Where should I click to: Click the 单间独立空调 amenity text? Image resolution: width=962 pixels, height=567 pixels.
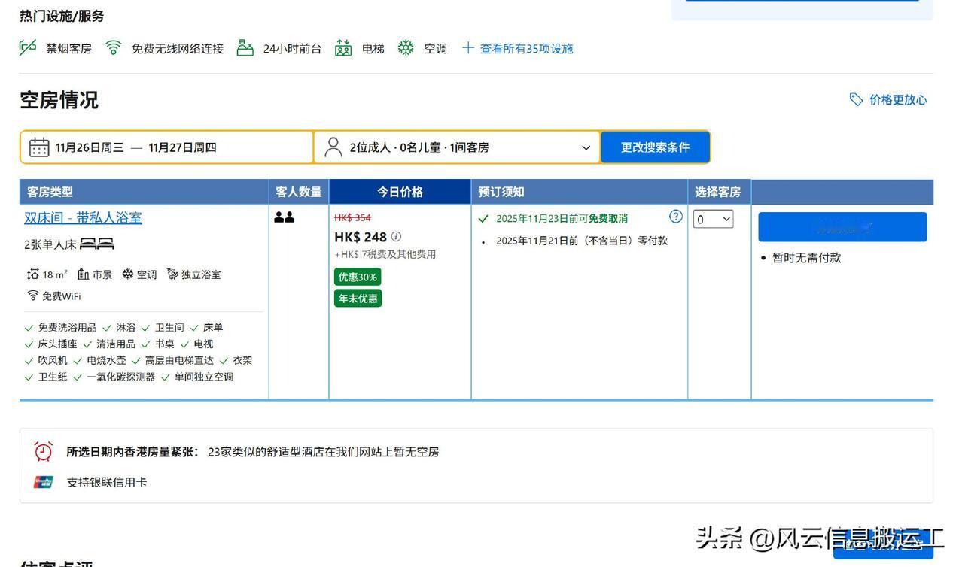coord(204,377)
